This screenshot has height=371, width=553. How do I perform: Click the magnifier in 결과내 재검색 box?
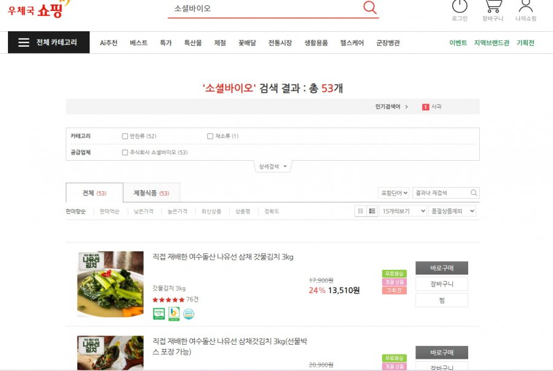click(474, 193)
